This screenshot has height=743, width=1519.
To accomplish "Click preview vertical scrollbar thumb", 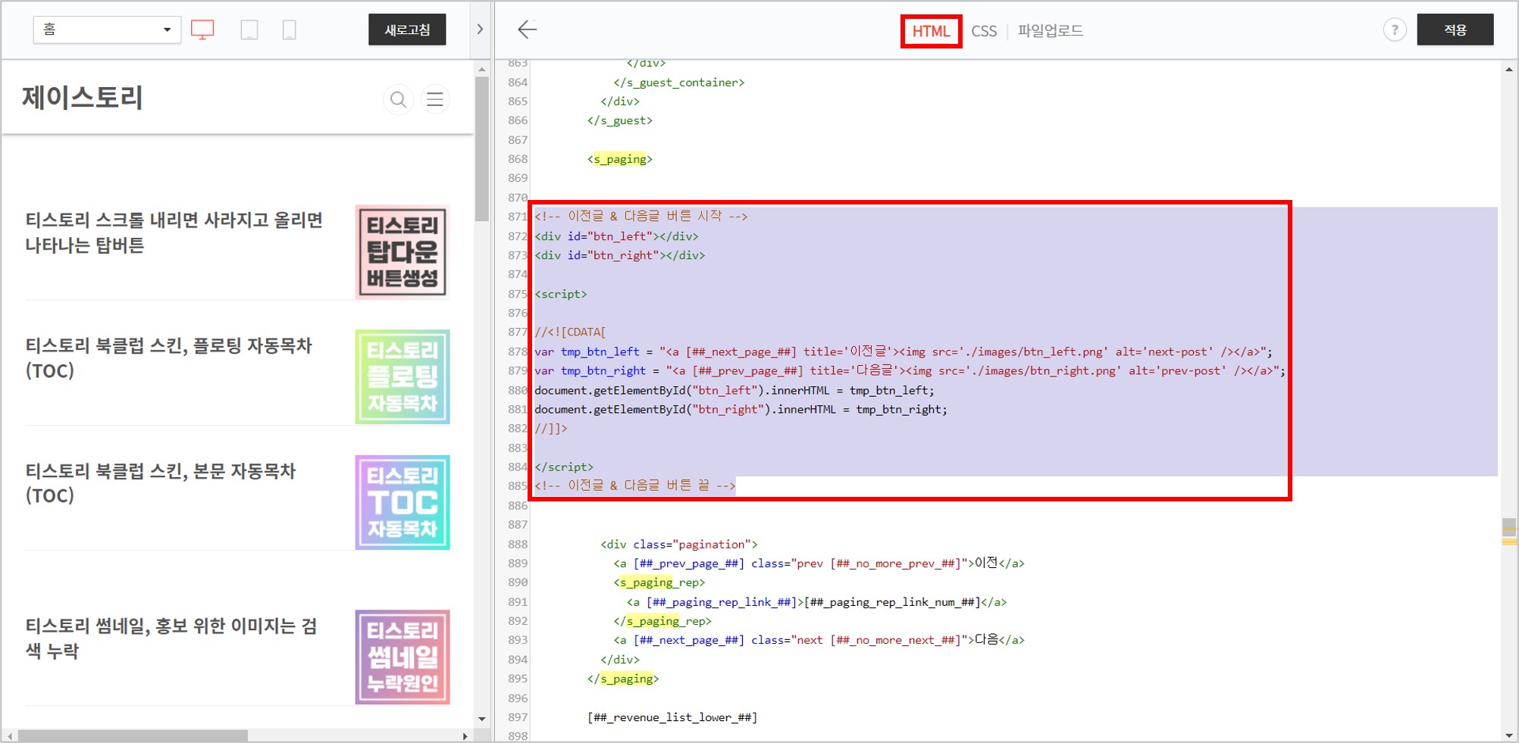I will tap(482, 148).
